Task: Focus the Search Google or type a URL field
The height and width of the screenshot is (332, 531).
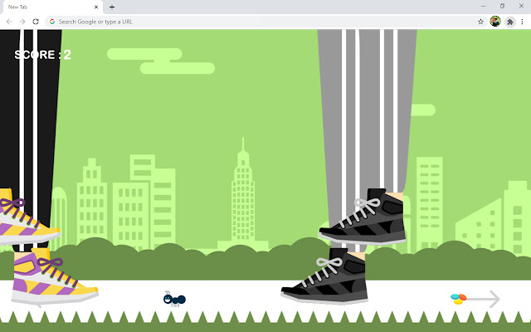Action: tap(265, 22)
